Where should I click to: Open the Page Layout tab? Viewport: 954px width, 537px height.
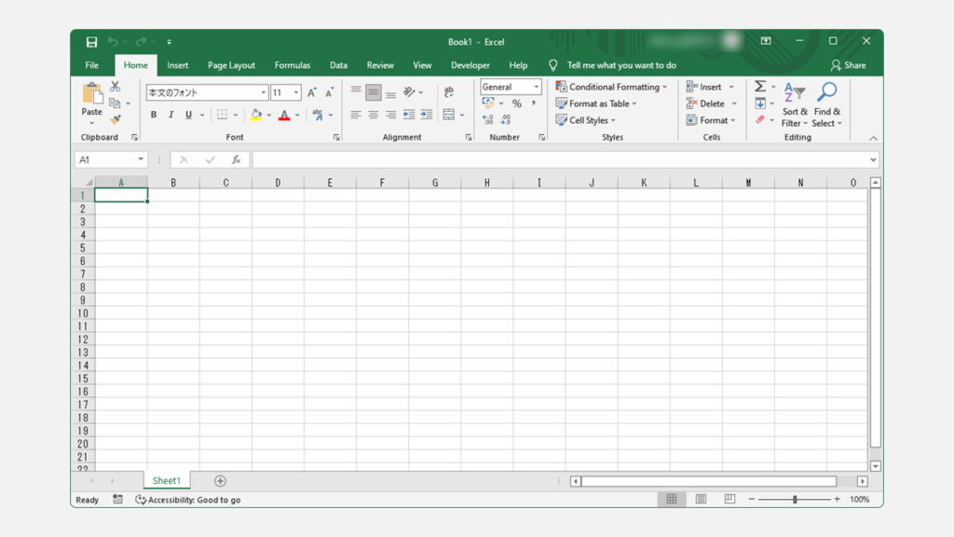231,65
